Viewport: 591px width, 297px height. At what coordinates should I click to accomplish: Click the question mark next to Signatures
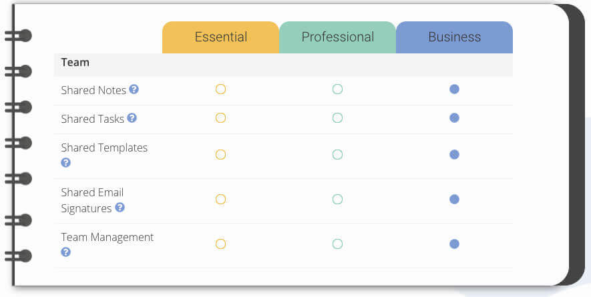(120, 208)
